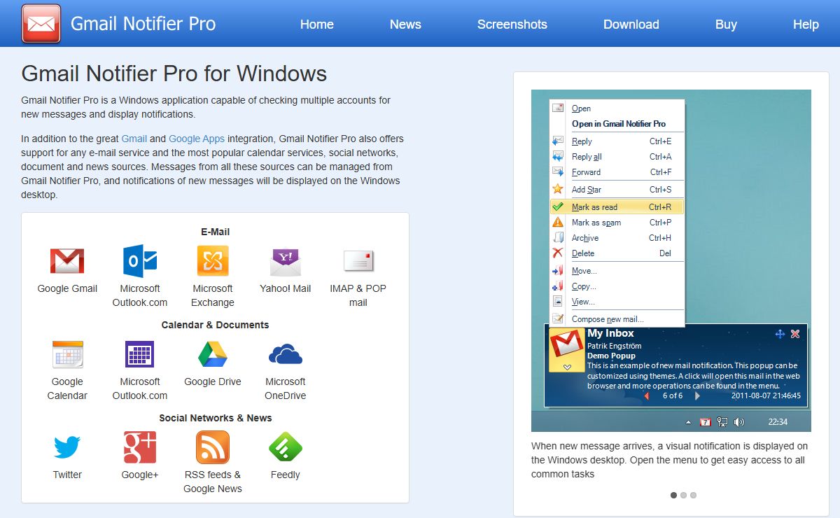Image resolution: width=840 pixels, height=518 pixels.
Task: Click the blue move cross in popup
Action: (x=780, y=334)
